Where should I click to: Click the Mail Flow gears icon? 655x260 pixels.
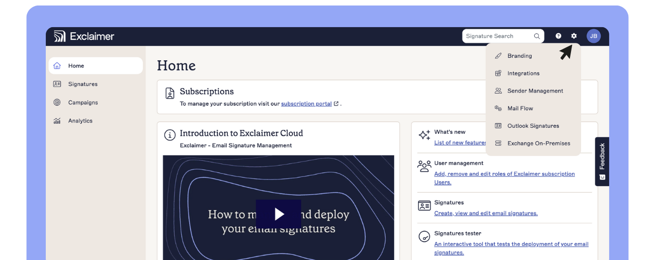pyautogui.click(x=498, y=108)
